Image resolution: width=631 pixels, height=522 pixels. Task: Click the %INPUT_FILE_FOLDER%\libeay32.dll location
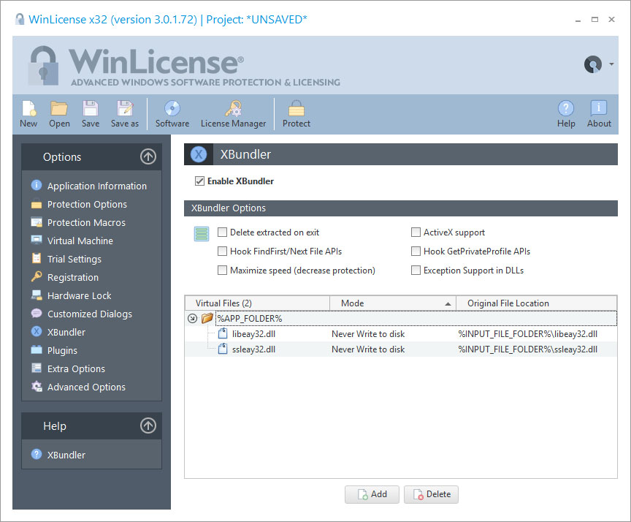(527, 334)
